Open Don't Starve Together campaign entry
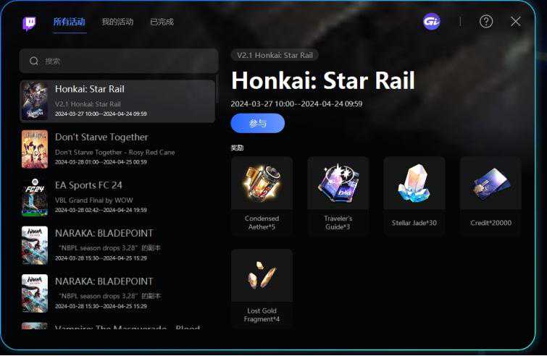 tap(117, 149)
